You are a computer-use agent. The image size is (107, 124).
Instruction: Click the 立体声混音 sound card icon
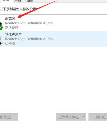[1, 38]
